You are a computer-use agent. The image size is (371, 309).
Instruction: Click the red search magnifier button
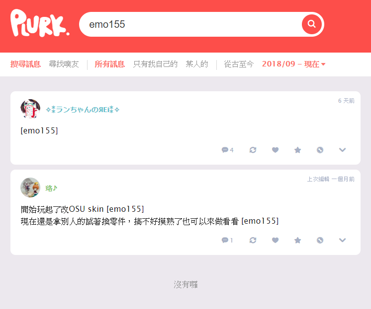click(x=312, y=24)
